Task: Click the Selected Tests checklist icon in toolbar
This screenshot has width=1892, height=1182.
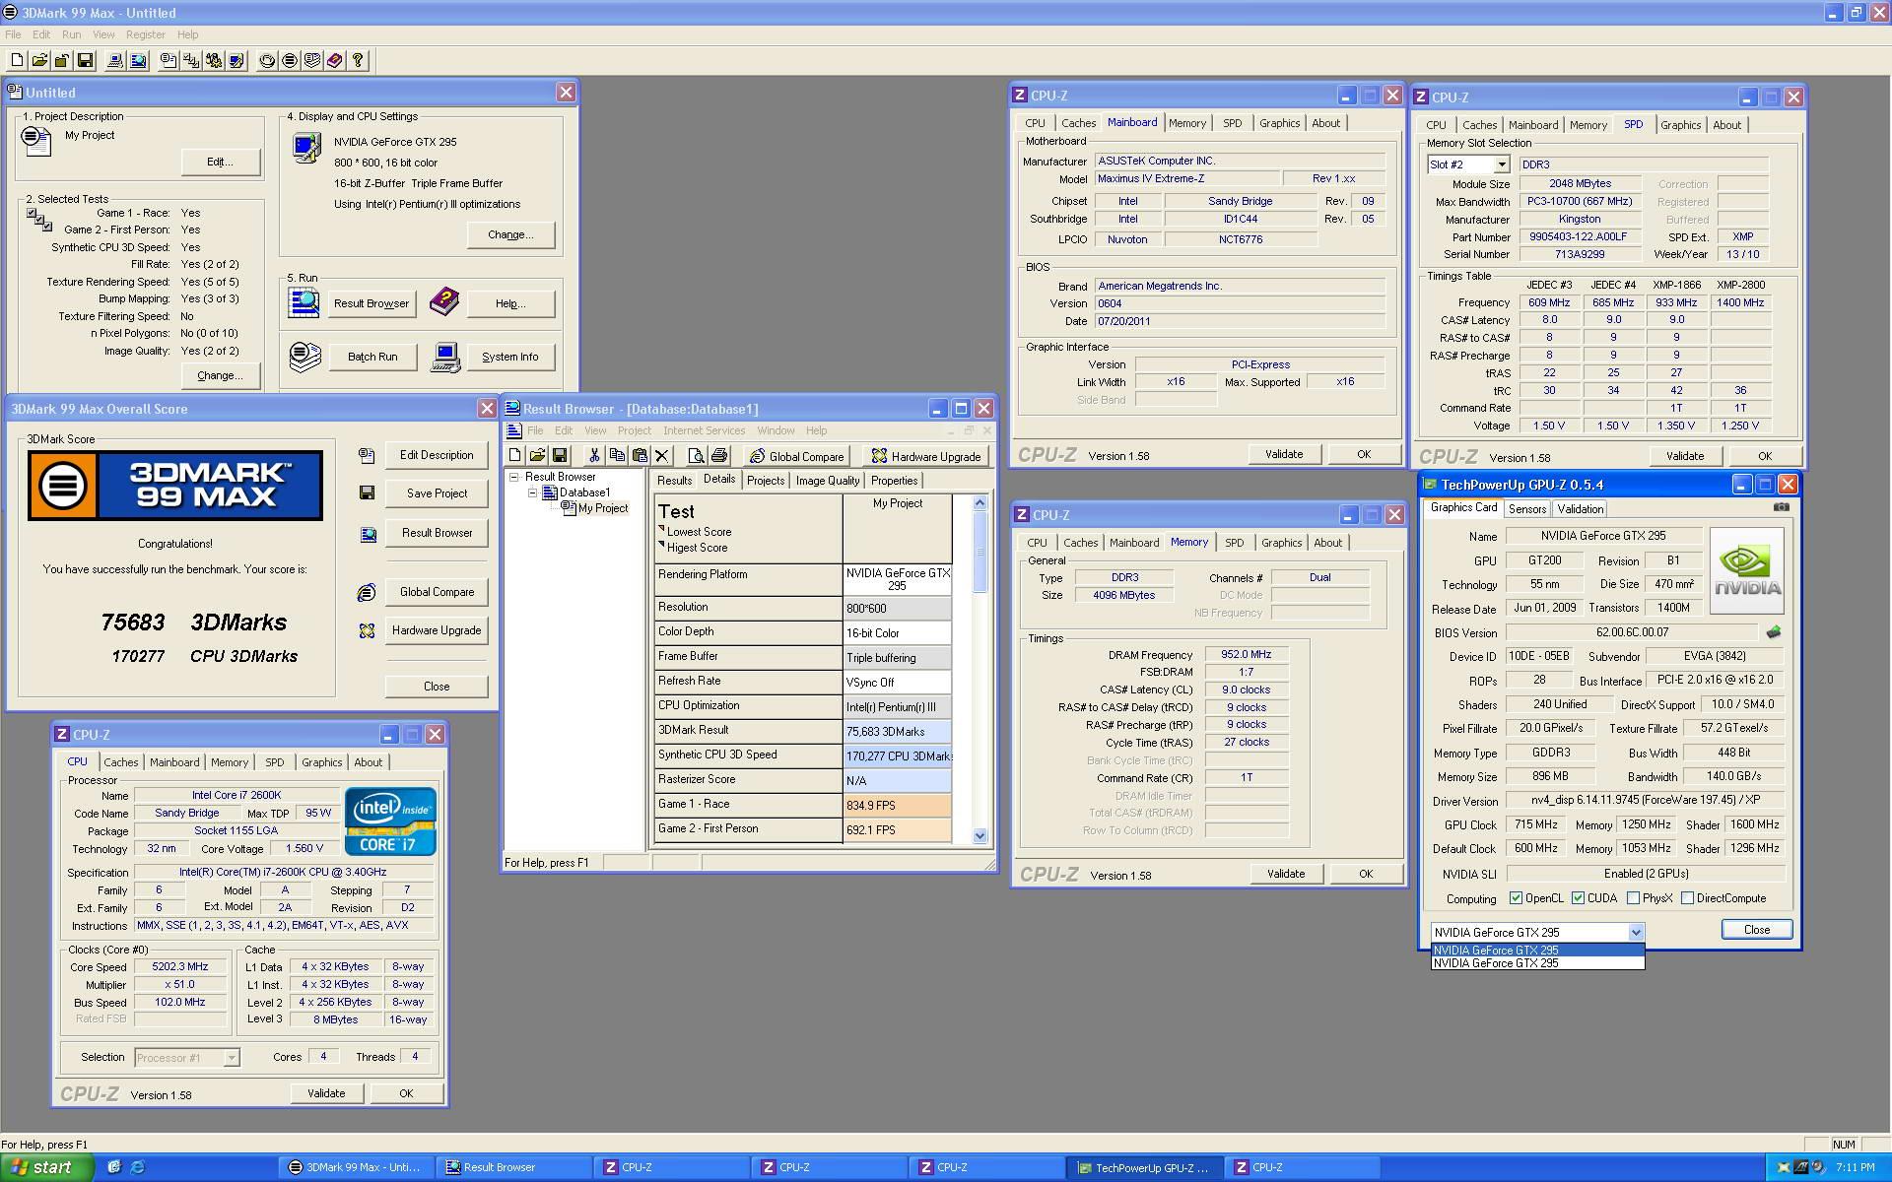Action: (x=191, y=61)
